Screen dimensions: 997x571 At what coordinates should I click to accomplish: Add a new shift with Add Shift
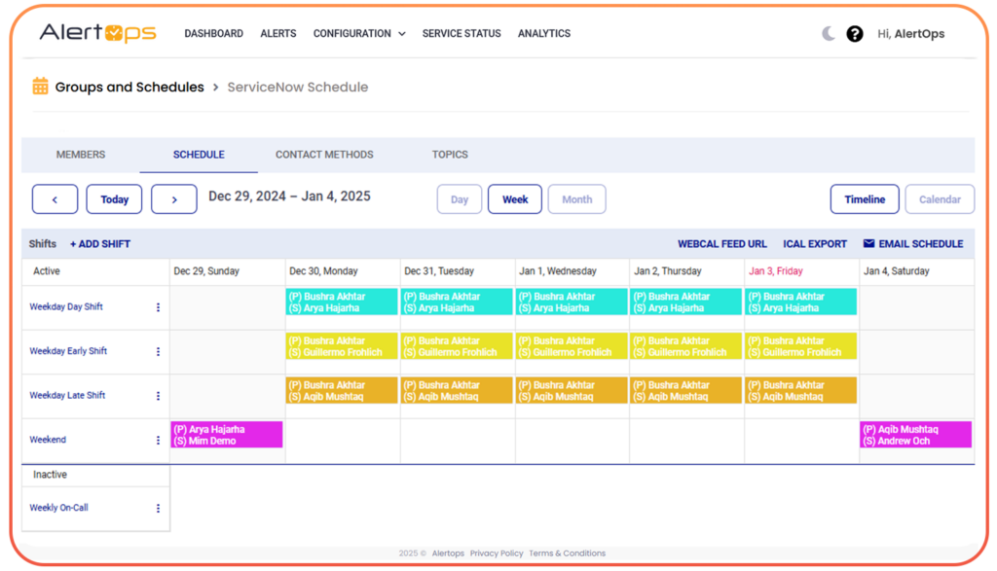pos(100,243)
